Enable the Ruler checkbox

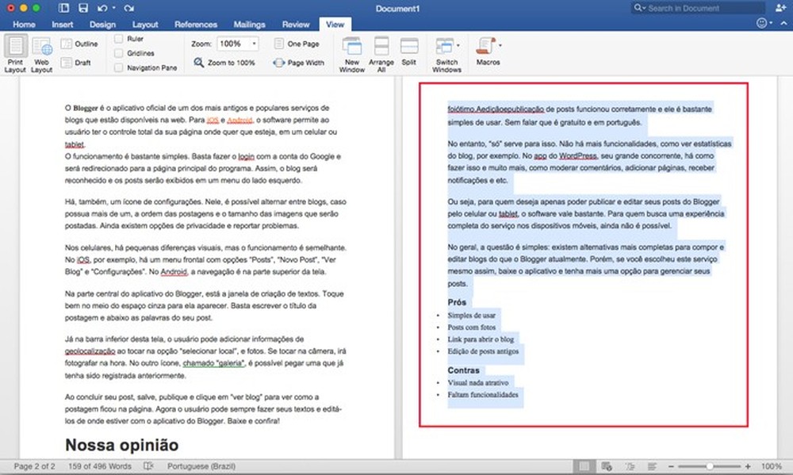tap(119, 38)
